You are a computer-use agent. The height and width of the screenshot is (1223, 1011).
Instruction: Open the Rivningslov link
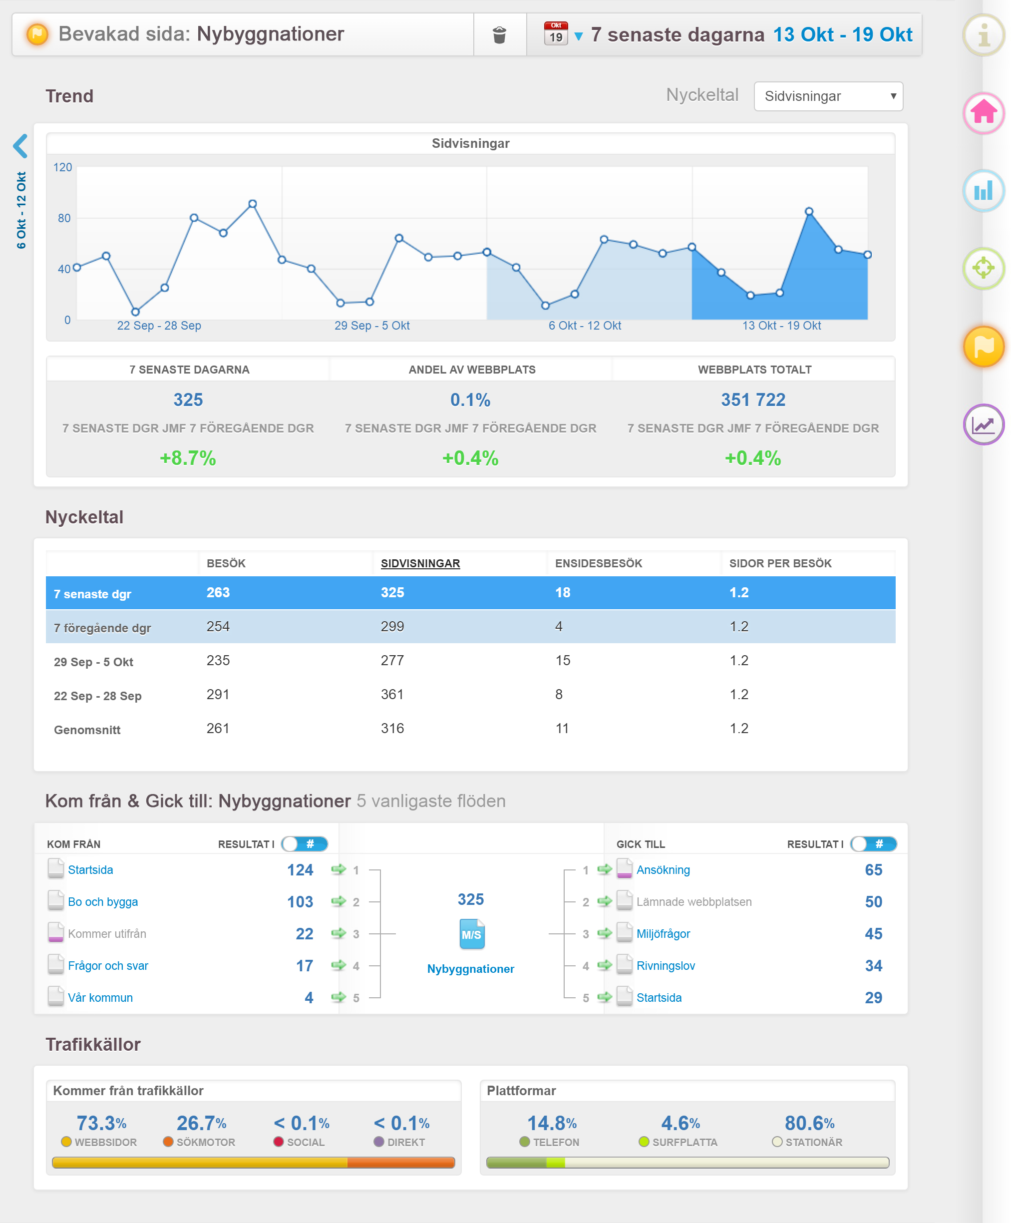point(666,966)
